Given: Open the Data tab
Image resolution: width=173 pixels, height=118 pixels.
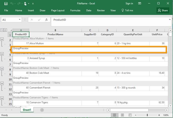Looking at the screenshot, I should tap(89, 10).
